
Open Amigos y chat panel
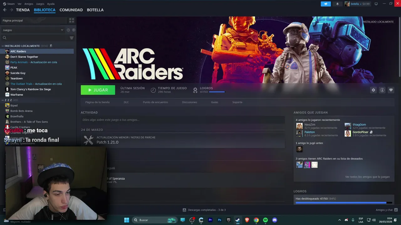[x=387, y=210]
